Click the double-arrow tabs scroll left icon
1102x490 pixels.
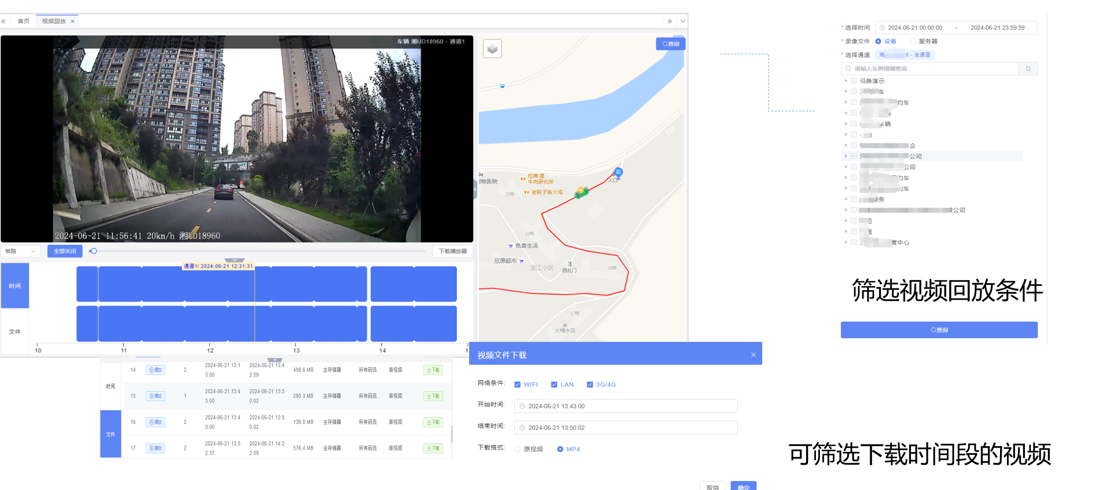pos(3,21)
